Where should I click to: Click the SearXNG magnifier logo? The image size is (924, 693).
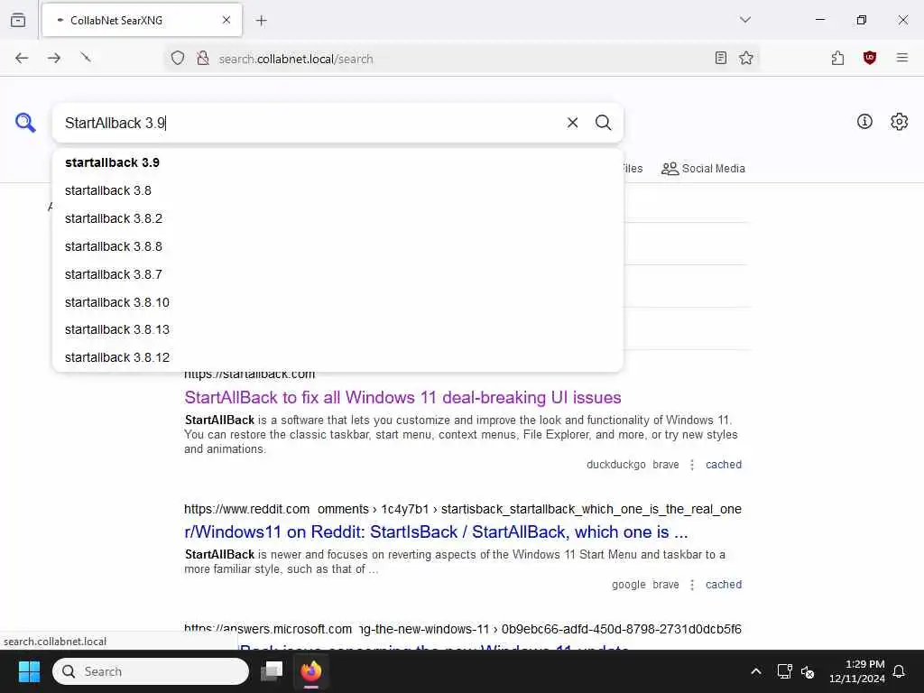tap(25, 123)
